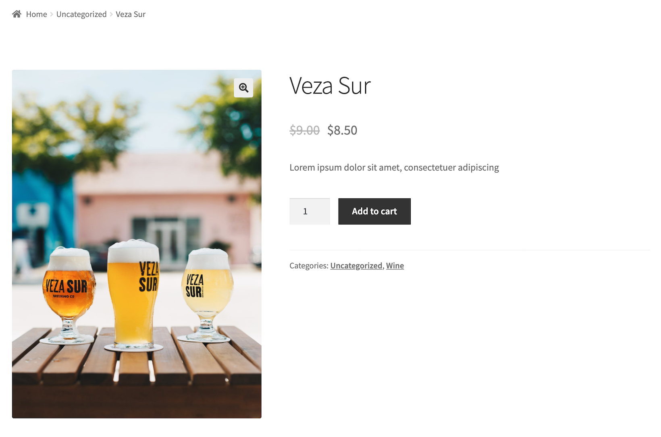Click the quantity input field

(310, 211)
